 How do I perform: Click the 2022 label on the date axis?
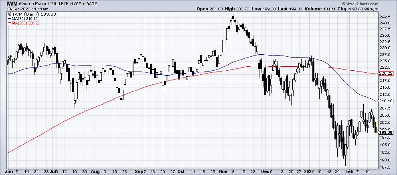pos(310,171)
